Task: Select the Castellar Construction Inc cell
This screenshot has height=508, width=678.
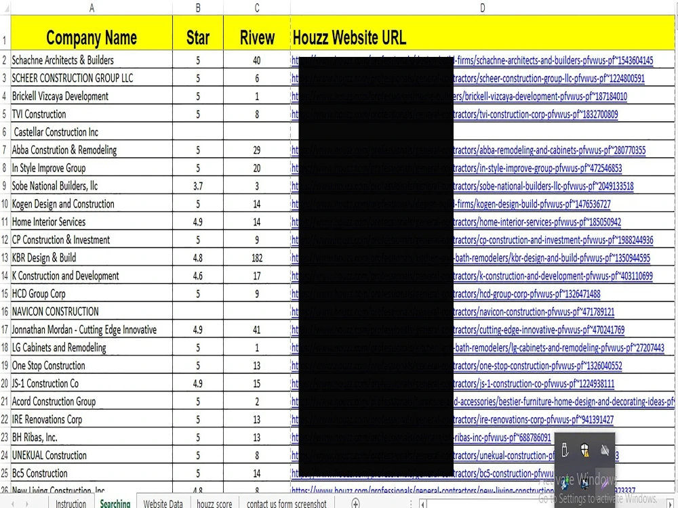Action: pyautogui.click(x=92, y=132)
